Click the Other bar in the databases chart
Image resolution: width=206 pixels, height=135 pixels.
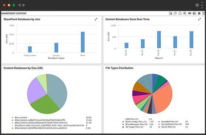[x=83, y=42]
